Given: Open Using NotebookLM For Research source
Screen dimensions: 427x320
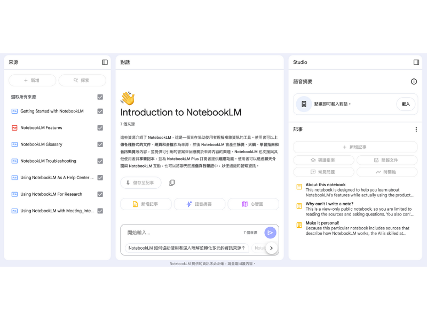Looking at the screenshot, I should tap(51, 194).
